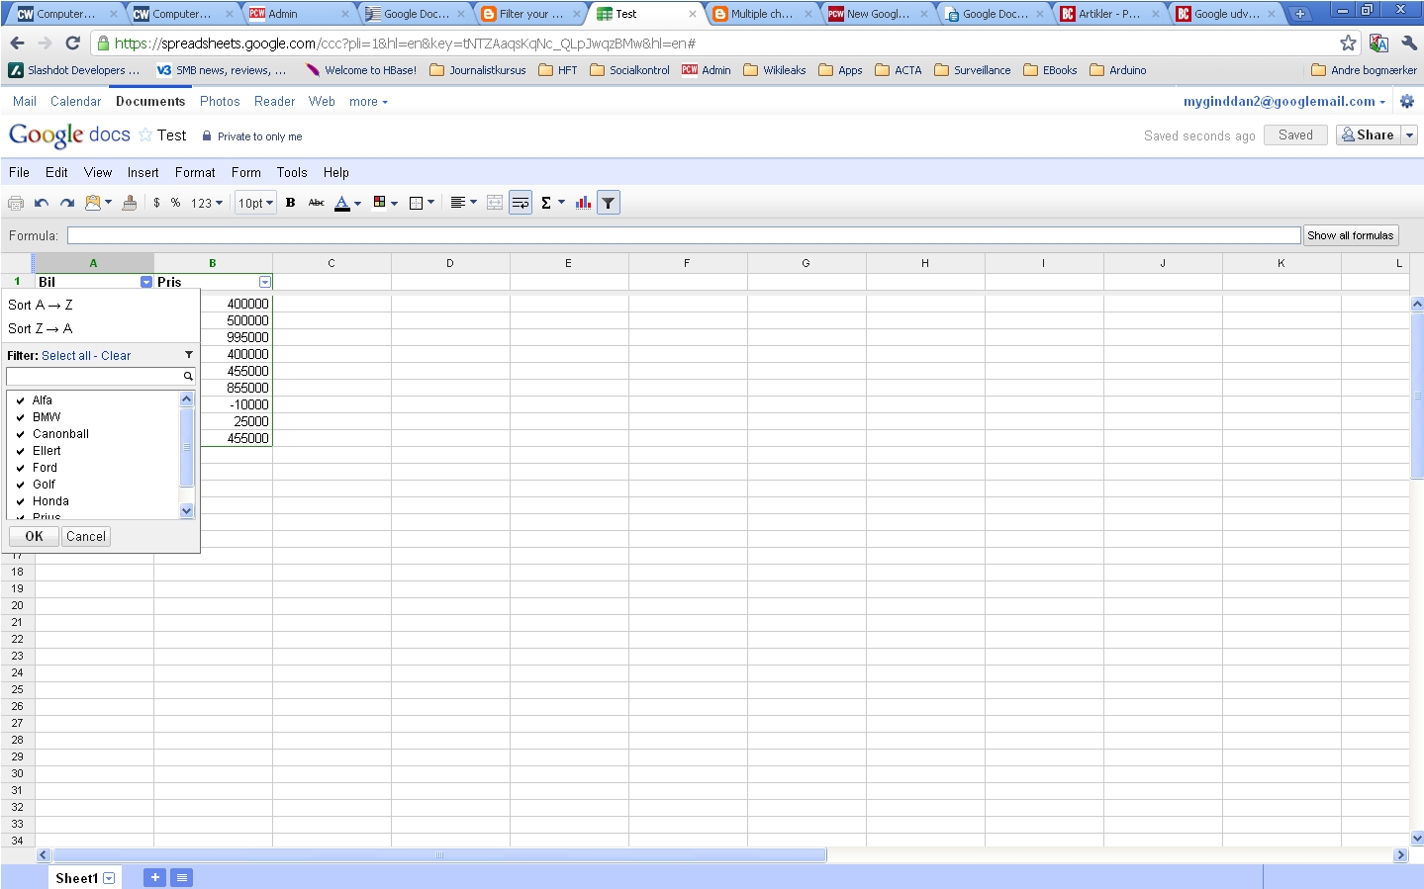Image resolution: width=1424 pixels, height=889 pixels.
Task: Expand the Share button dropdown arrow
Action: 1410,135
